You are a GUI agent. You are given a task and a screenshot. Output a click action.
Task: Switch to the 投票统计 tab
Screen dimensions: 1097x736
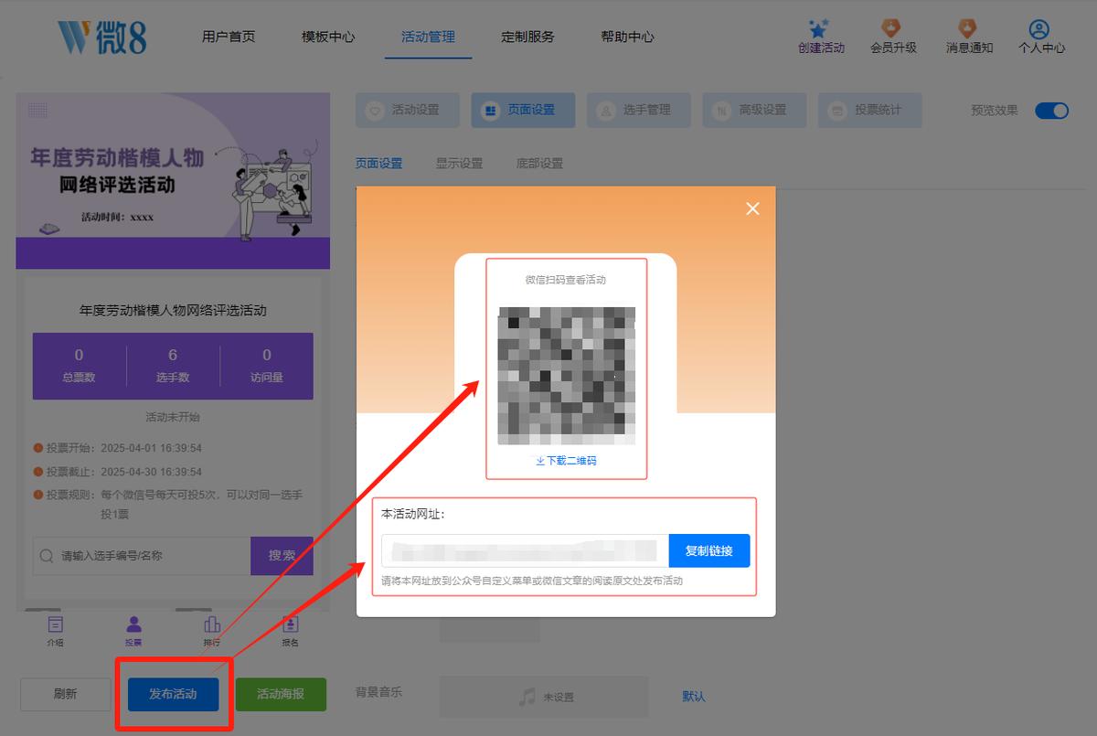point(870,110)
